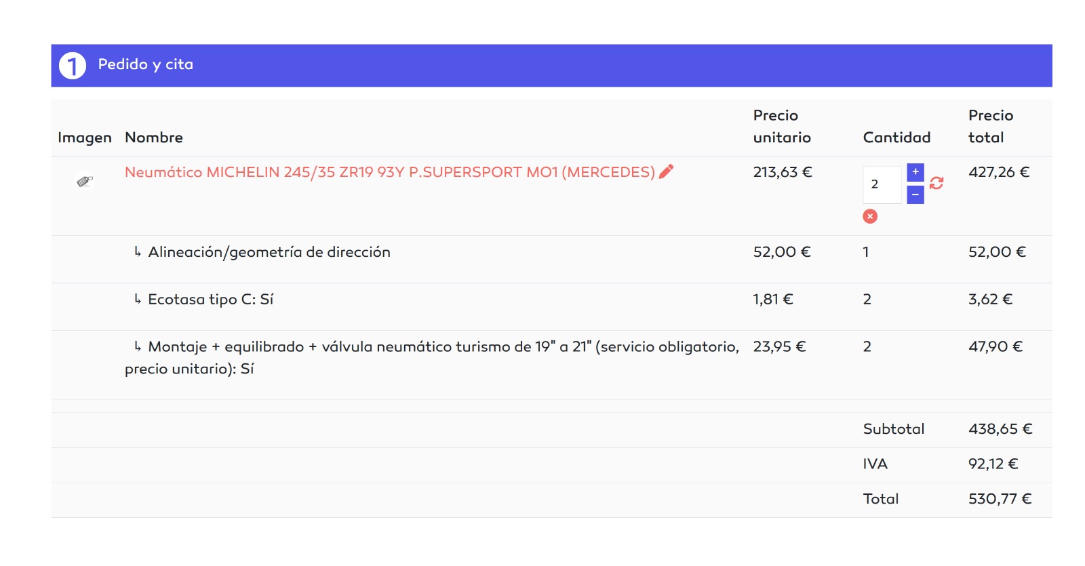The width and height of the screenshot is (1085, 566).
Task: Click the Pedido y cita header tab
Action: click(145, 64)
